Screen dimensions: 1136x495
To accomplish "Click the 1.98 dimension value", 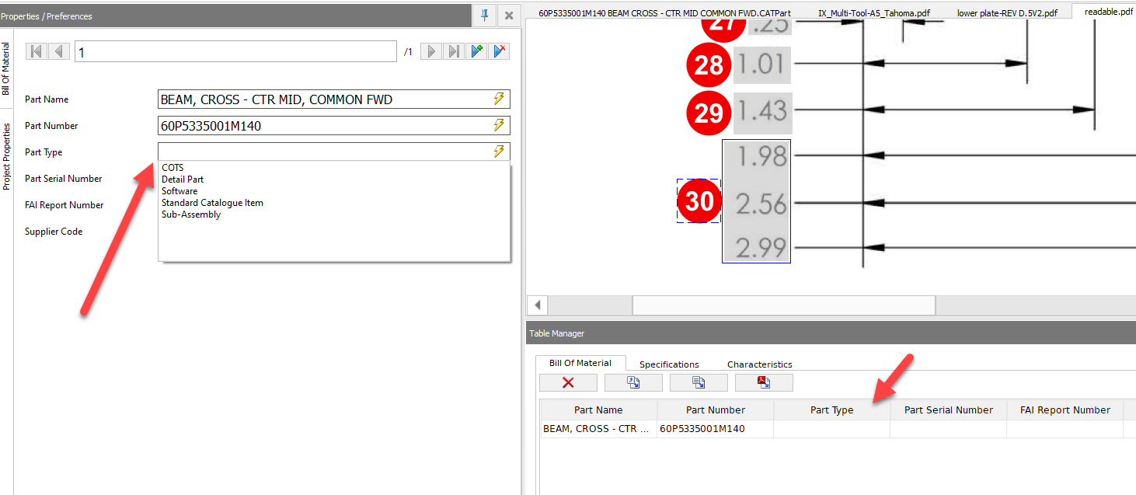I will click(x=761, y=157).
